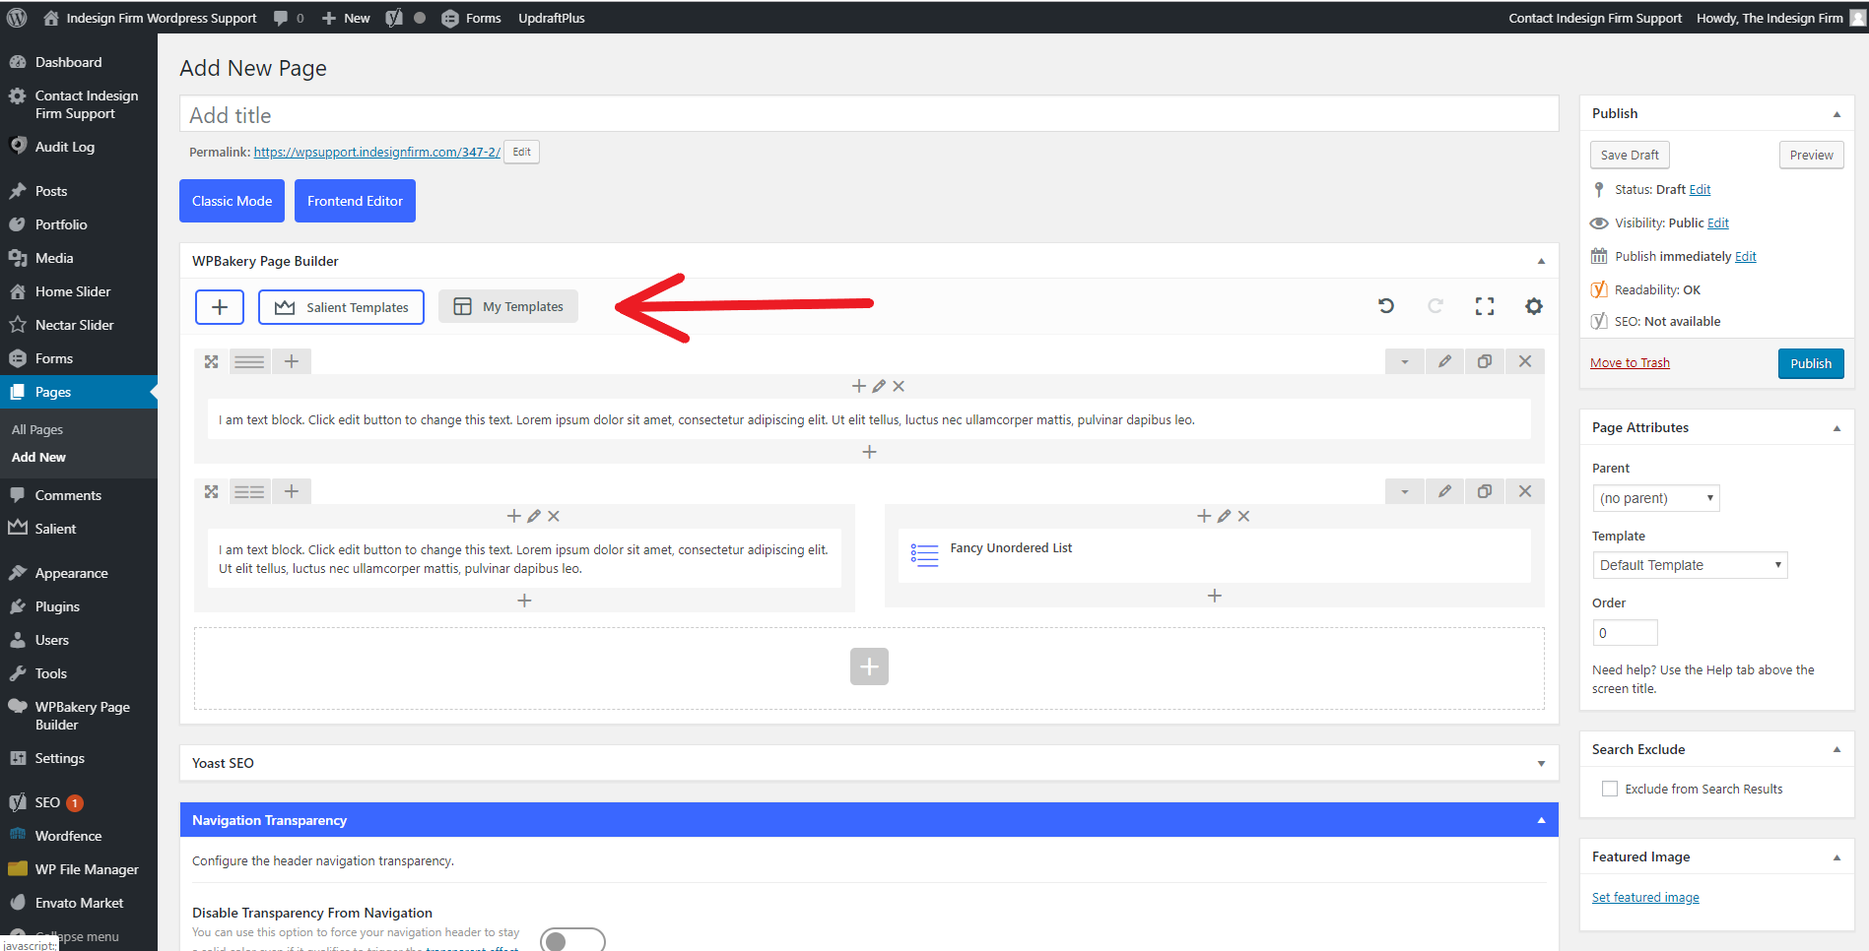Screen dimensions: 1869x951
Task: Clone the first row with duplicate icon
Action: point(1484,361)
